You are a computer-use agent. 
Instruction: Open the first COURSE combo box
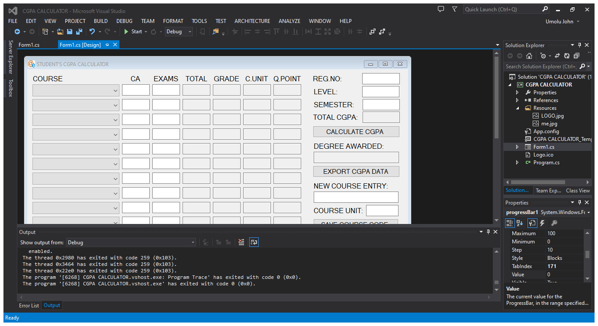[x=76, y=90]
